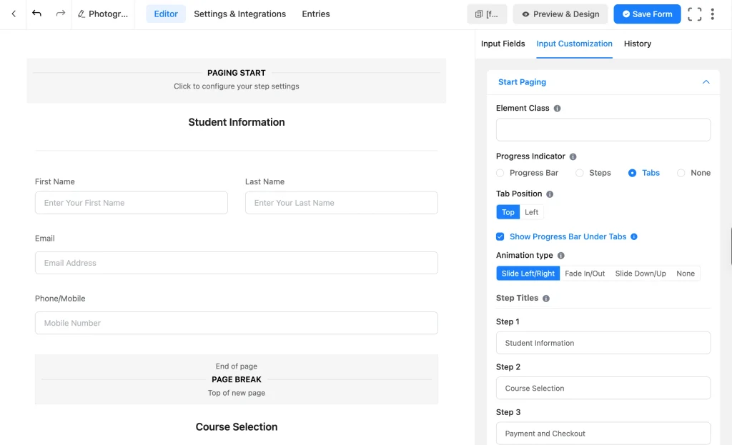The image size is (732, 445).
Task: Open the Editor tab
Action: click(166, 14)
